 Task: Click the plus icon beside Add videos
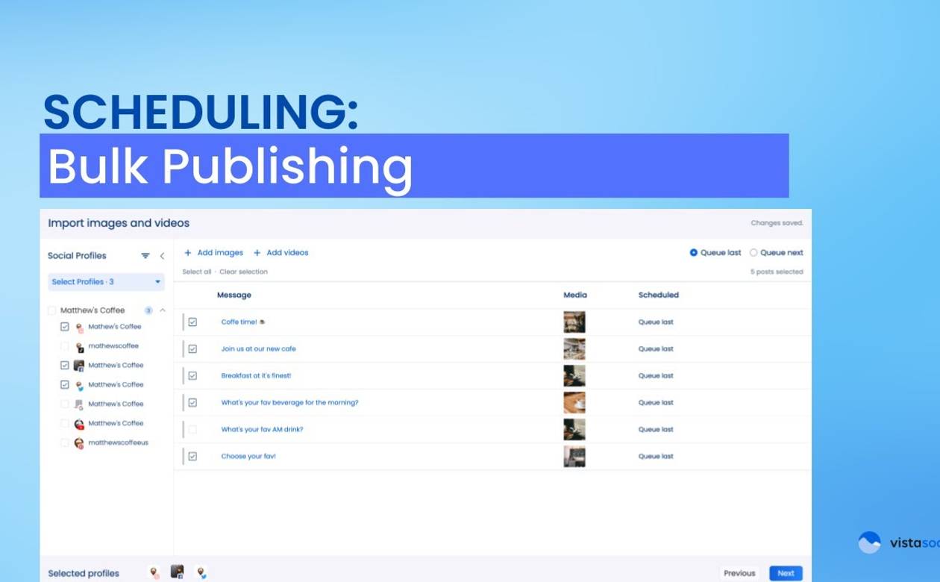tap(257, 253)
